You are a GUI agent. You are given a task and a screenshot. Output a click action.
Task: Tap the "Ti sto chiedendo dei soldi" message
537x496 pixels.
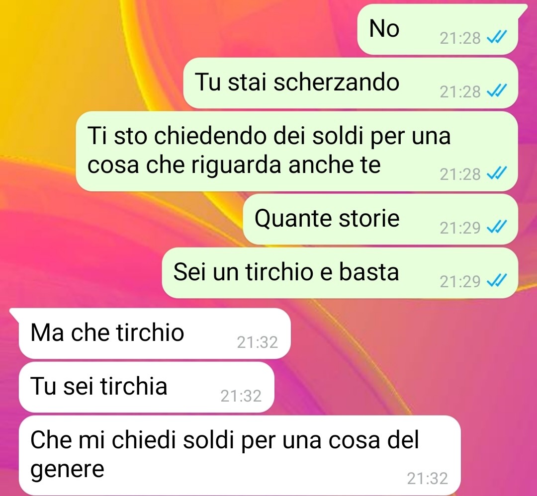[x=296, y=151]
